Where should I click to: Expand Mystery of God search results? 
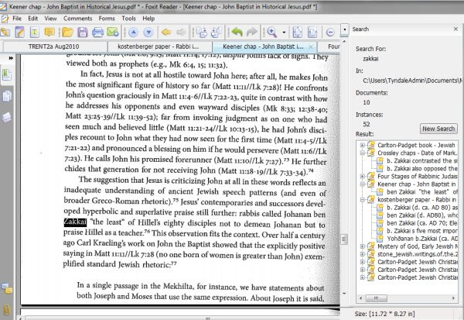click(363, 246)
